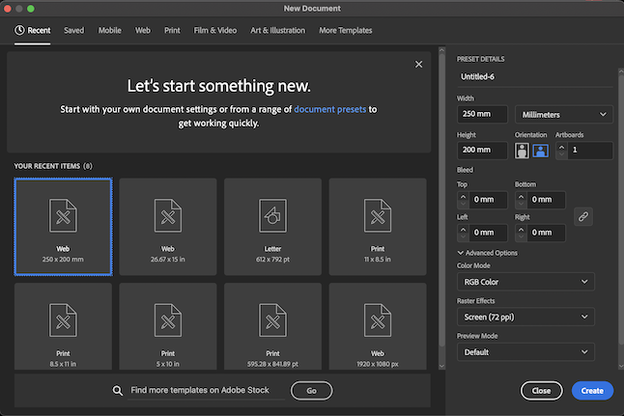Decrease the Top bleed value
The width and height of the screenshot is (624, 416).
click(x=463, y=204)
